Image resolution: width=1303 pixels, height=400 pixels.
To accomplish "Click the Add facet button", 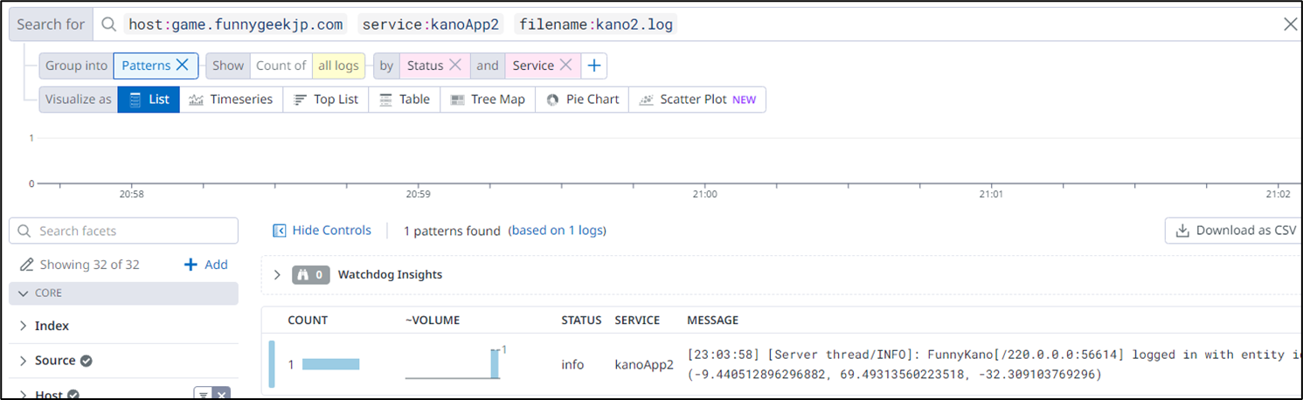I will pos(205,265).
